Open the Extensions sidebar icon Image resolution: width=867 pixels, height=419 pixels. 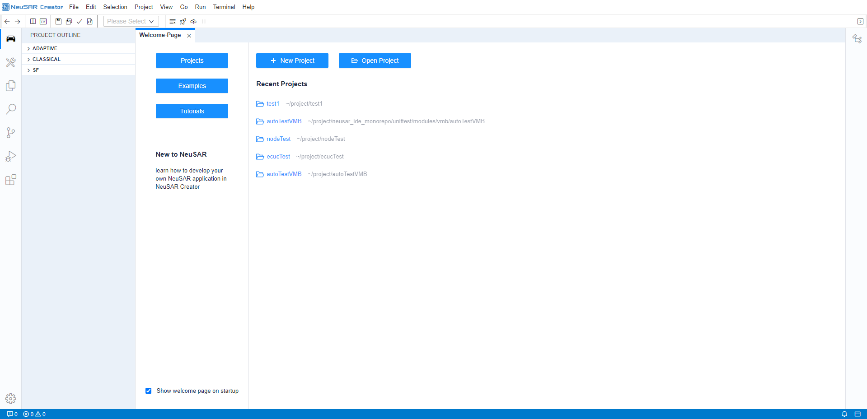pyautogui.click(x=11, y=180)
